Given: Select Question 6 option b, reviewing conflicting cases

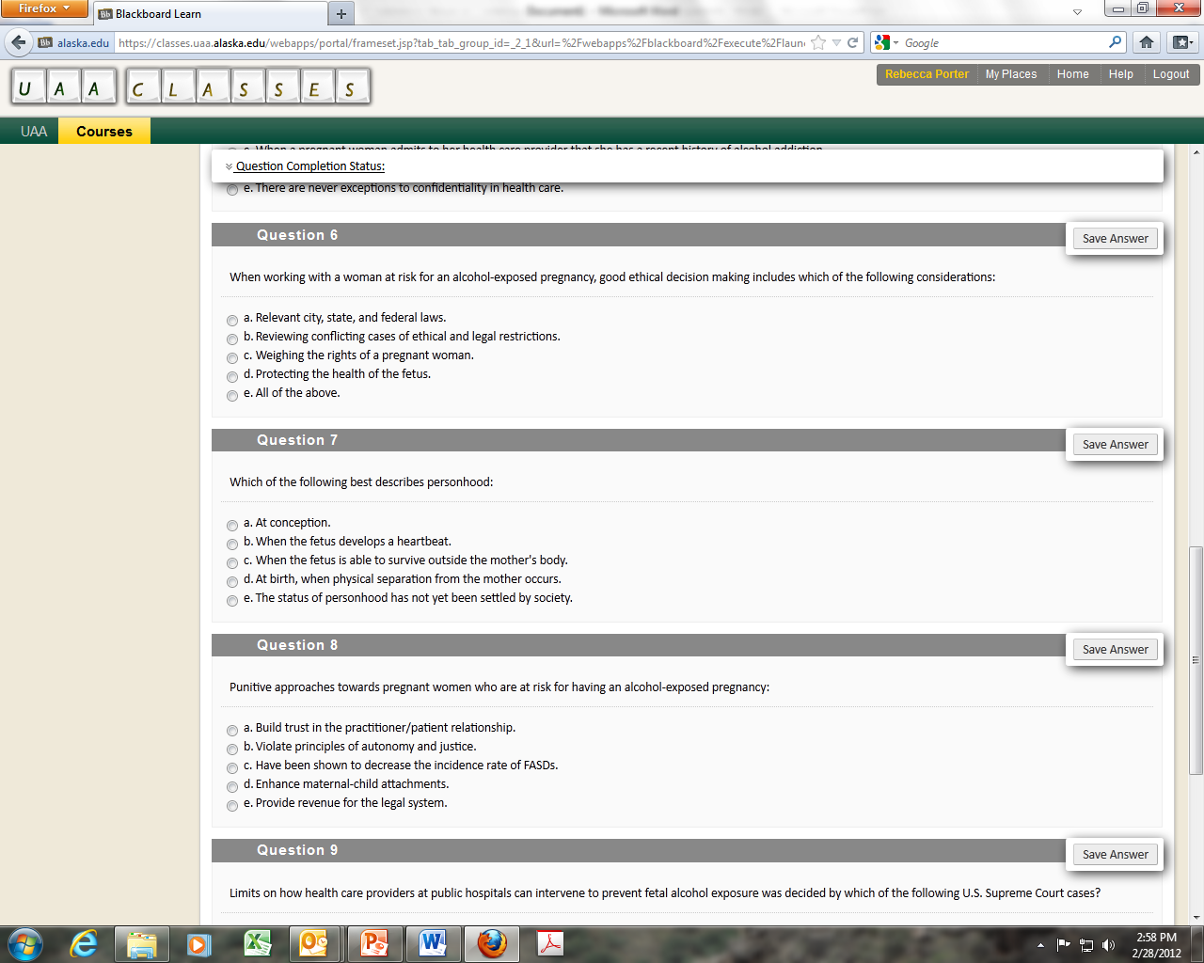Looking at the screenshot, I should 232,339.
